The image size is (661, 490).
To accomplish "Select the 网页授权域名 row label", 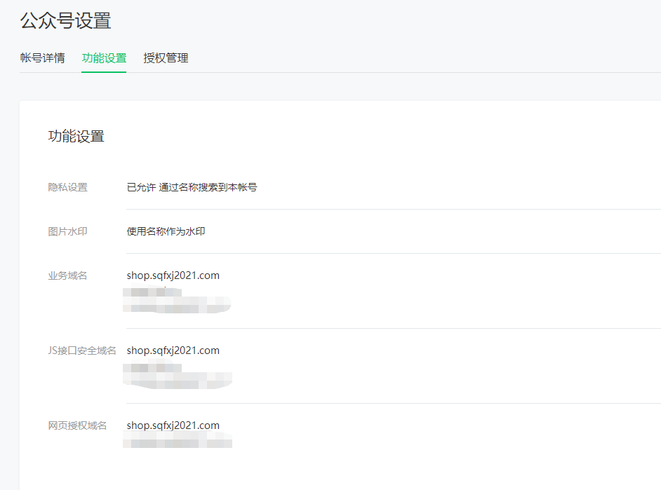I will click(x=77, y=426).
